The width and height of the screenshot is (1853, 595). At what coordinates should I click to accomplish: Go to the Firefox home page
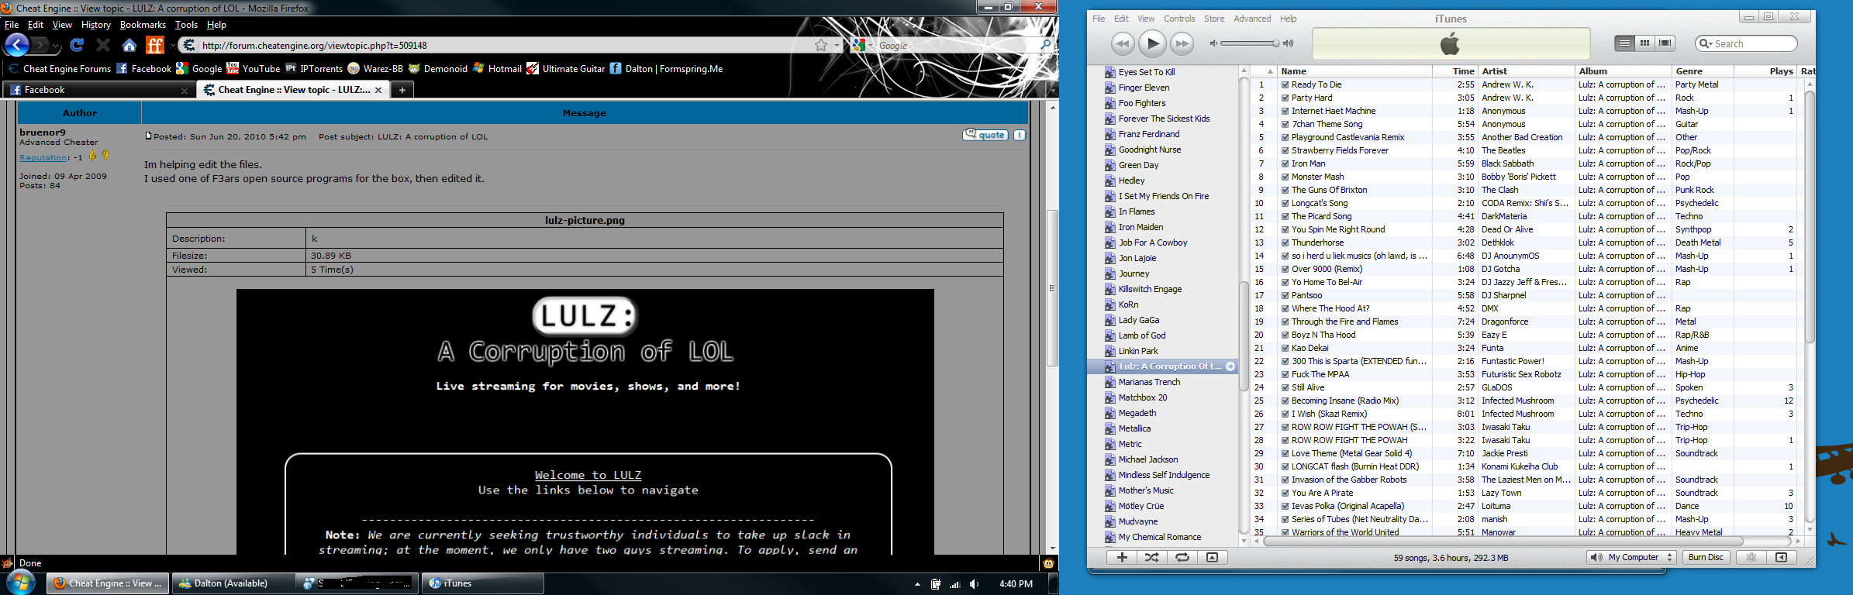pos(129,46)
